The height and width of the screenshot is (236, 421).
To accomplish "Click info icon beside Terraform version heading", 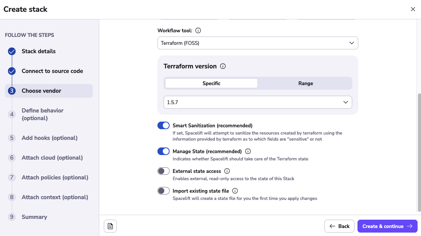I will pyautogui.click(x=223, y=66).
